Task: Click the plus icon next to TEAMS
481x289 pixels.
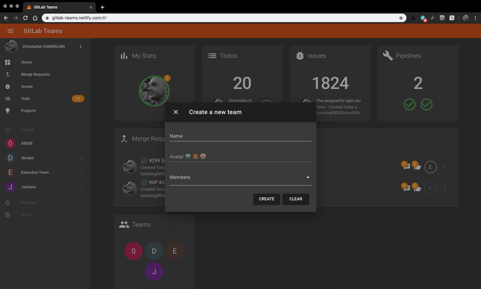Action: point(8,130)
